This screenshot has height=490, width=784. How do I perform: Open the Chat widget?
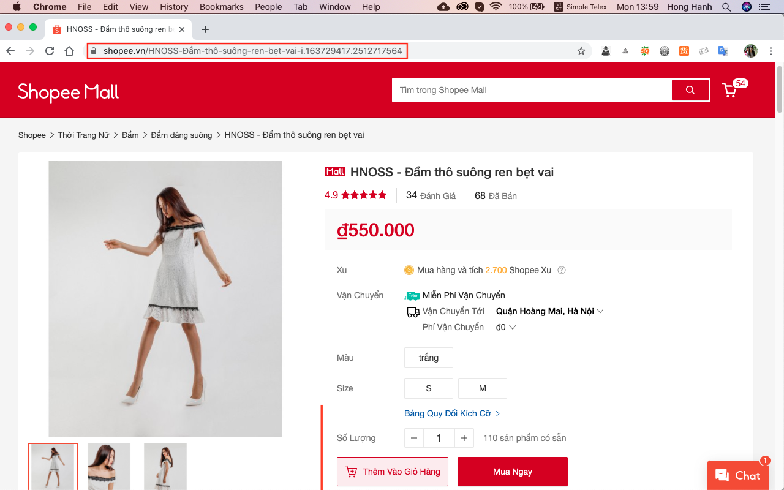(737, 475)
